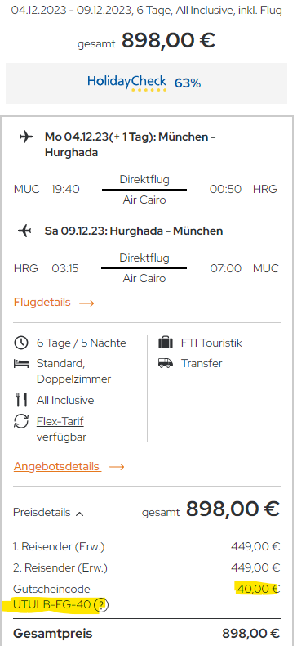Click the outbound flight airplane icon
The width and height of the screenshot is (297, 646).
click(x=25, y=137)
